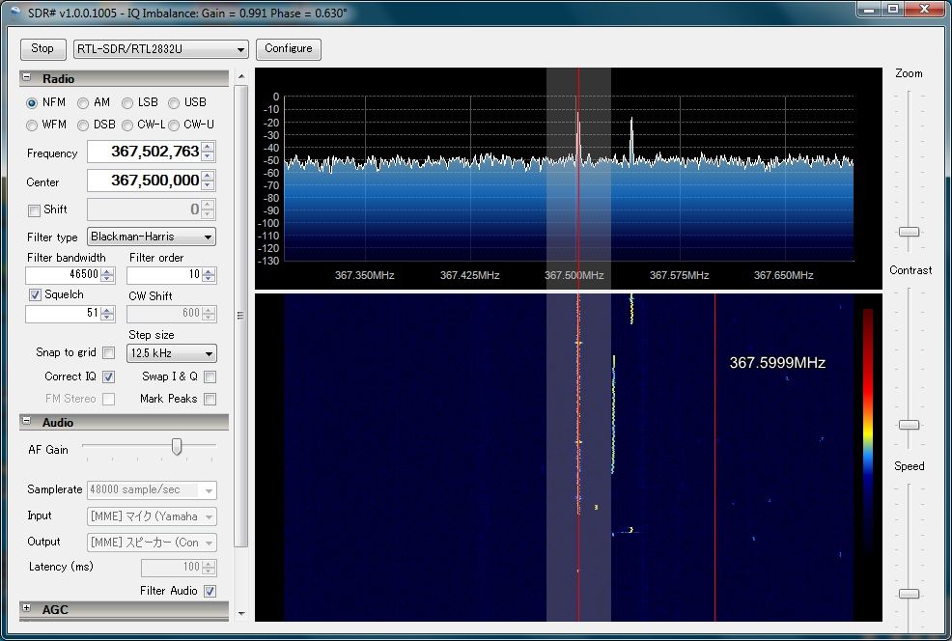This screenshot has height=641, width=952.
Task: Select the WFM radio button
Action: click(x=33, y=125)
